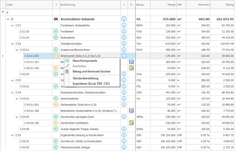Screen dimensions: 235x151
Task: Click green plus on C 02.02 row
Action: pyautogui.click(x=56, y=74)
